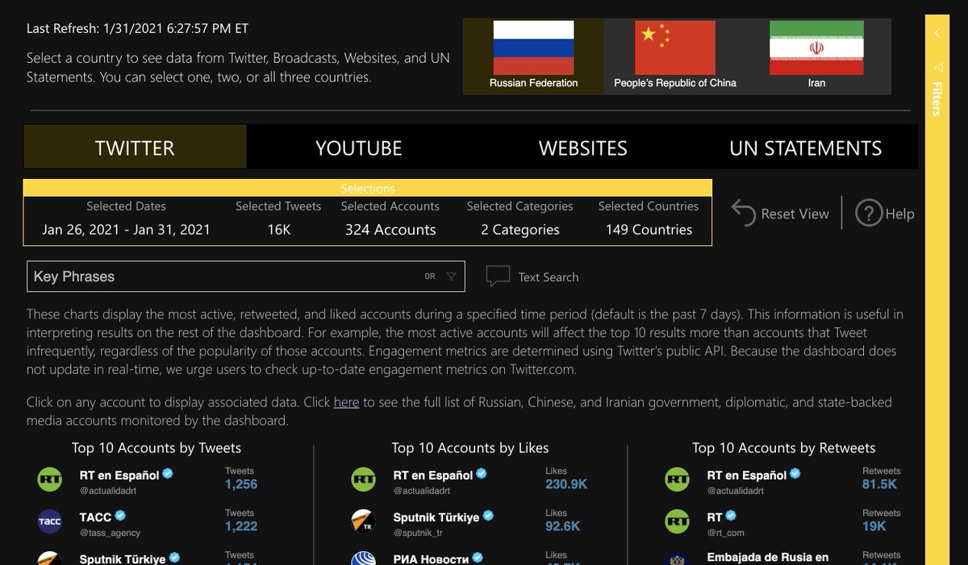
Task: Click Sputnik Türkiye avatar under Accounts by Likes
Action: [x=363, y=522]
